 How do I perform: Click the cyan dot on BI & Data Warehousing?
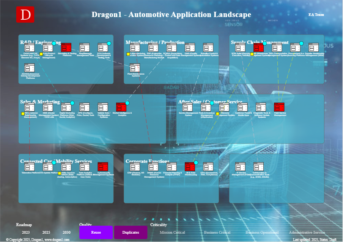[196, 162]
